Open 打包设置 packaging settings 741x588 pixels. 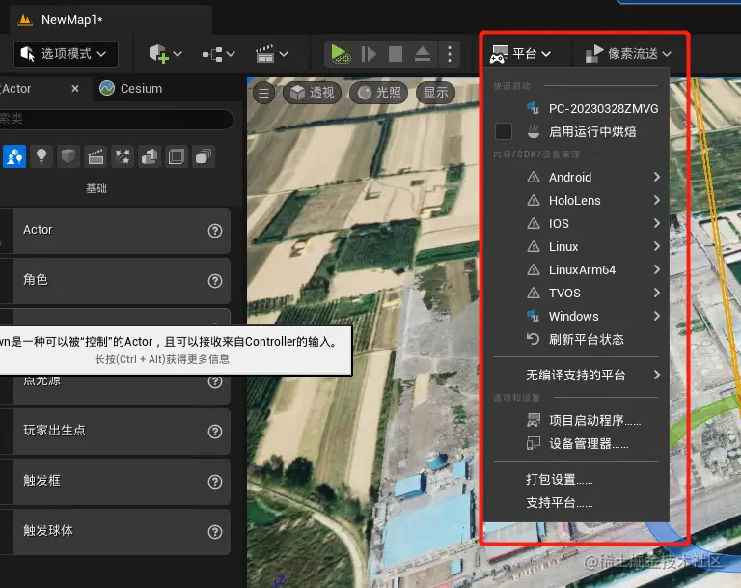click(x=576, y=479)
